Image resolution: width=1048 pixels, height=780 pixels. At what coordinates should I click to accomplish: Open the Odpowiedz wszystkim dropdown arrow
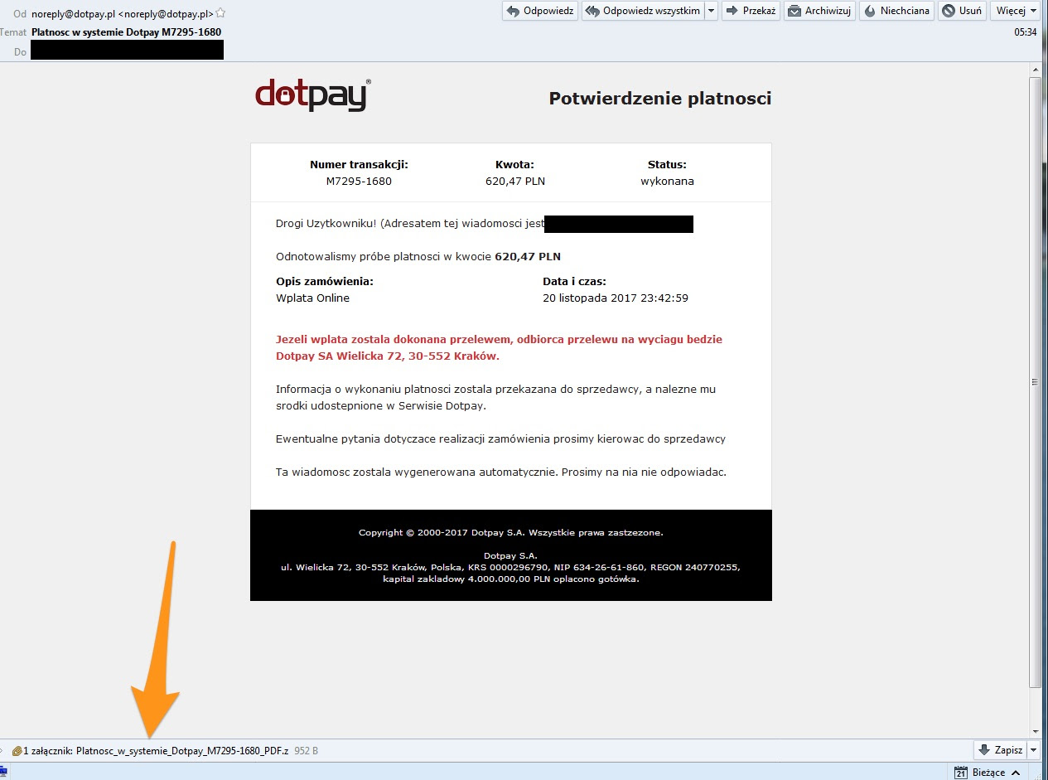[711, 11]
